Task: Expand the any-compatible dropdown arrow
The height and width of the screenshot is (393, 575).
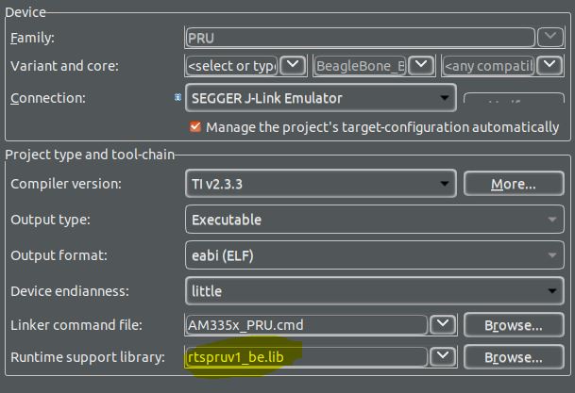Action: click(550, 66)
